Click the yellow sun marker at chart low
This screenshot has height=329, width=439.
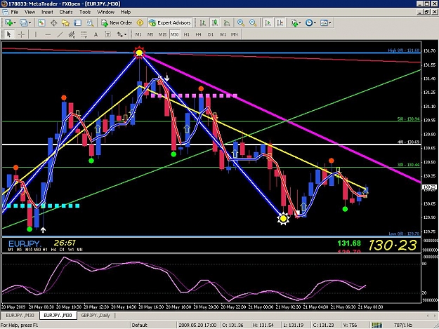pyautogui.click(x=283, y=219)
